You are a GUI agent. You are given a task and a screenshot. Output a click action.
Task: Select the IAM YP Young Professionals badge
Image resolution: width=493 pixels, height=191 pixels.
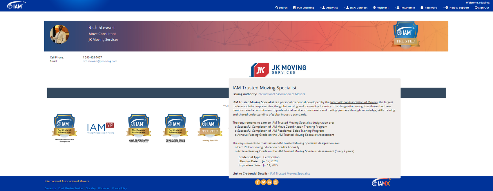pyautogui.click(x=101, y=128)
